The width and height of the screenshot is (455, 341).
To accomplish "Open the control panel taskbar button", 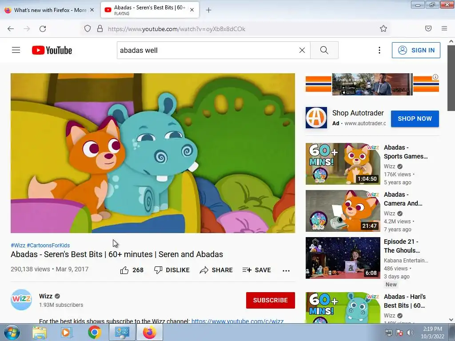I will tap(122, 333).
